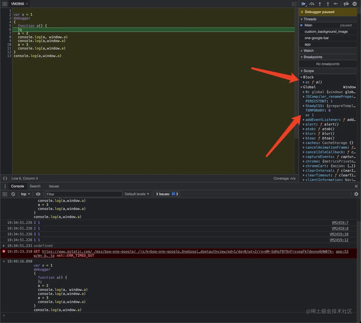Pretty print the source with braces icon
361x323 pixels.
pyautogui.click(x=5, y=178)
